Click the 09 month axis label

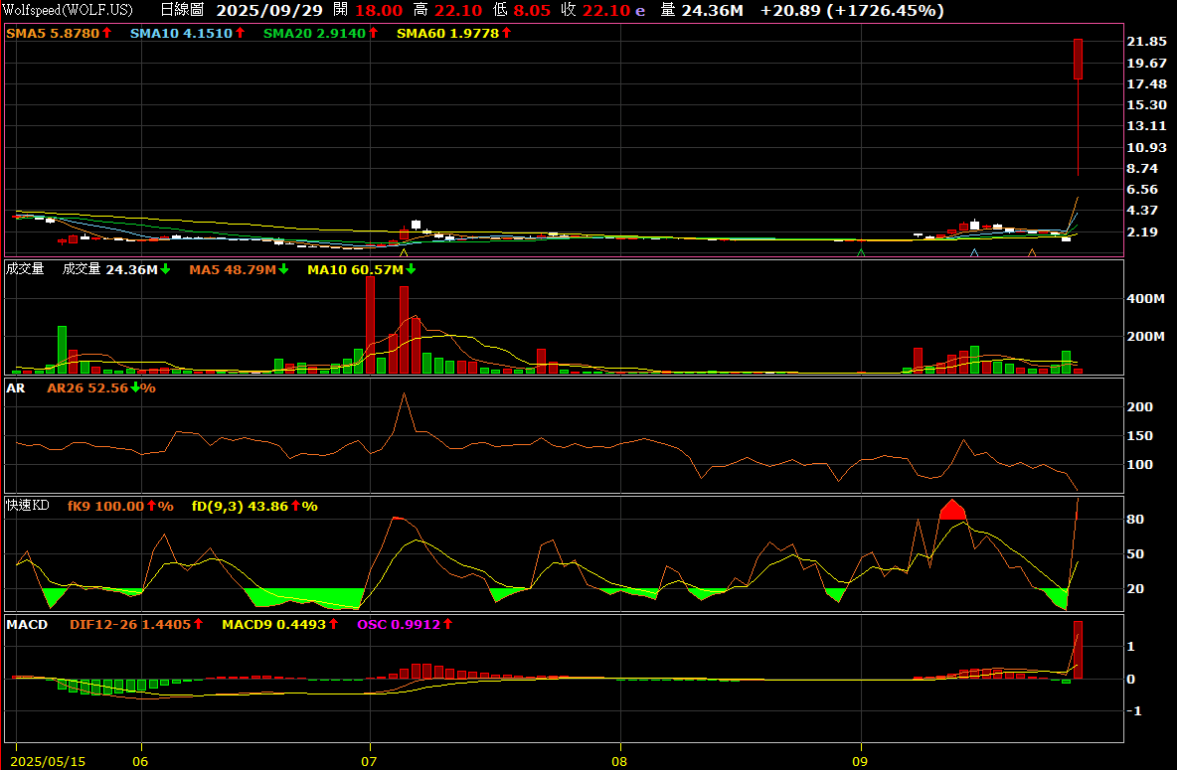pyautogui.click(x=860, y=762)
